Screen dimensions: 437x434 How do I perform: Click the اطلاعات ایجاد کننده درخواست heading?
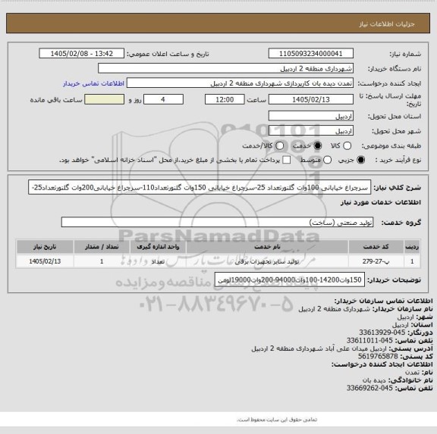click(382, 364)
